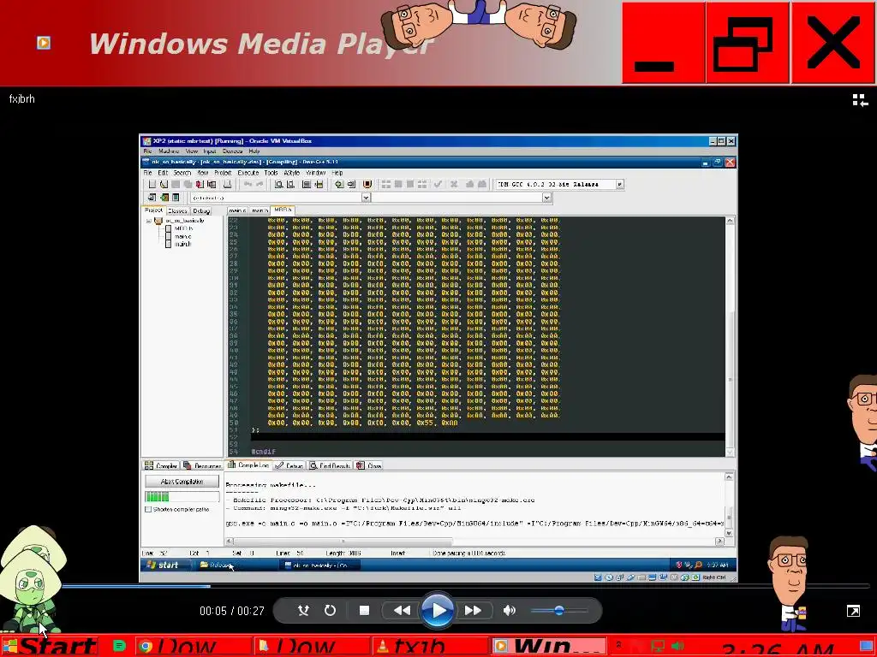Select MBR.h in the project tree

click(x=183, y=228)
